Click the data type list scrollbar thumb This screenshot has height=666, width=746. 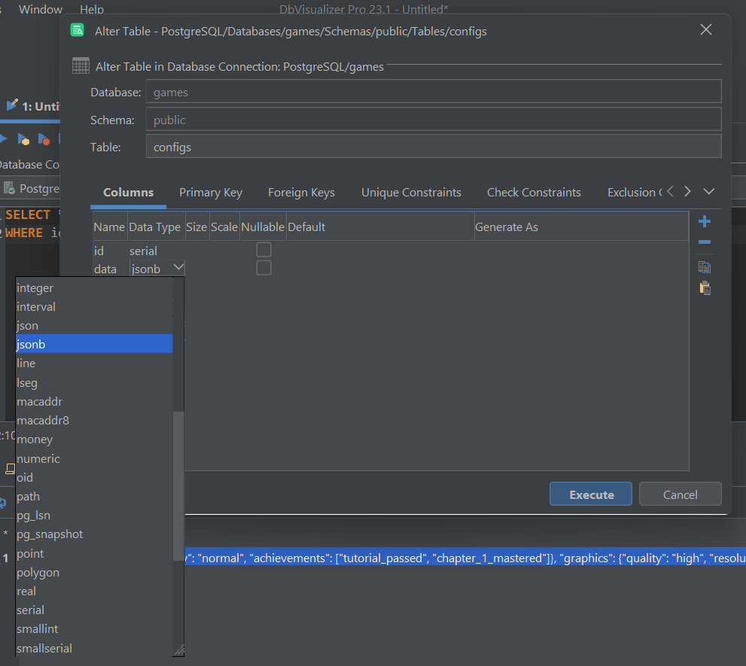pyautogui.click(x=178, y=485)
